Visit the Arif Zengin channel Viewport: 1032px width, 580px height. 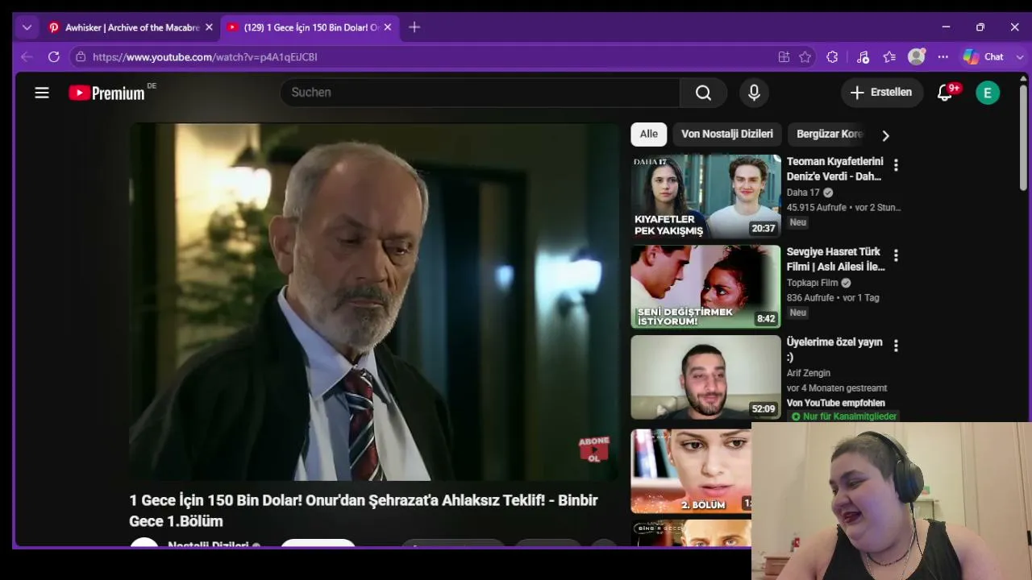point(809,373)
